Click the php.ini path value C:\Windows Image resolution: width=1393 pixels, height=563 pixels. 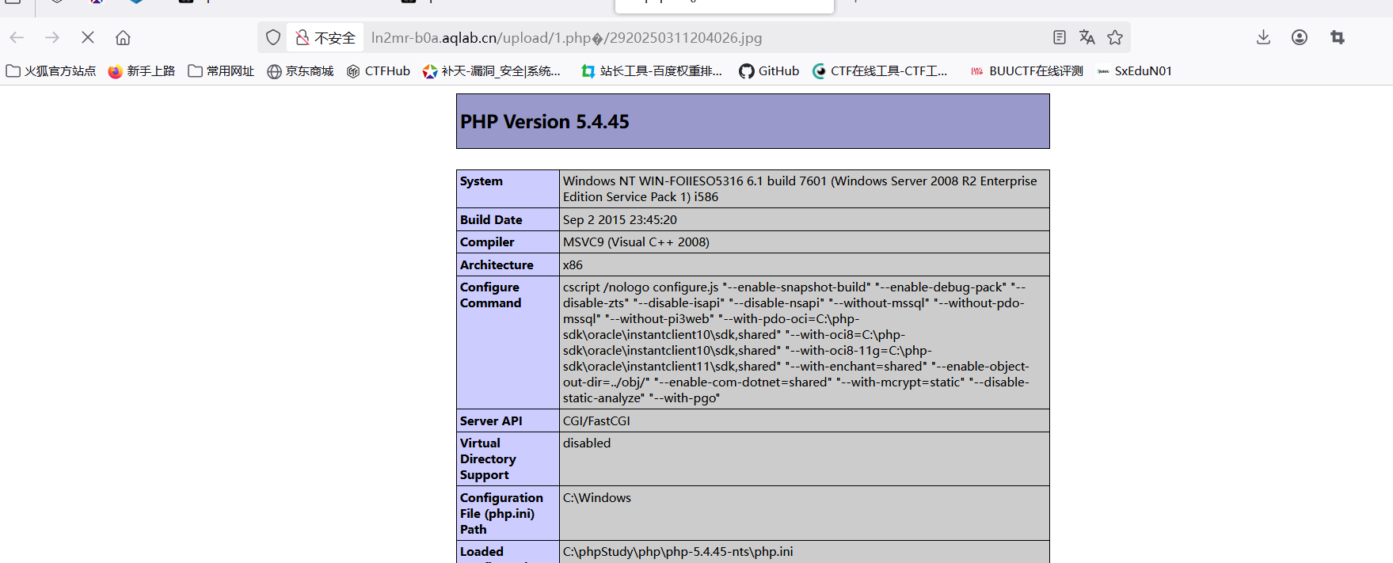click(597, 498)
